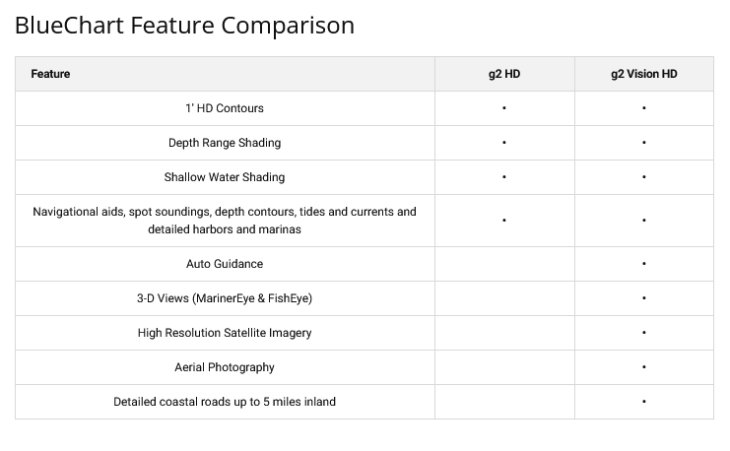Click the BlueChart Feature Comparison heading
Image resolution: width=730 pixels, height=451 pixels.
tap(184, 26)
